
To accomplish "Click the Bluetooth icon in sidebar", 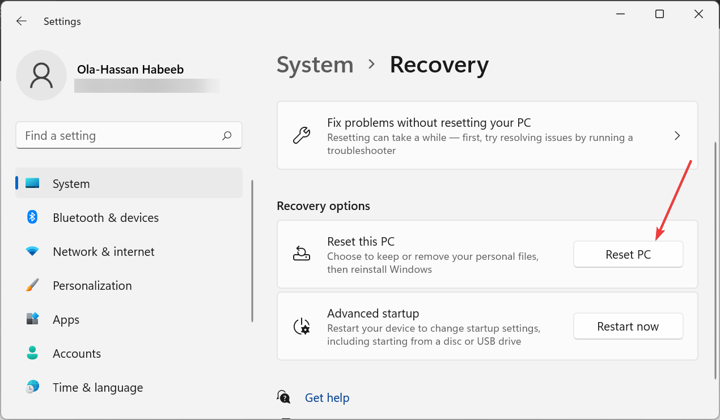I will pos(32,217).
